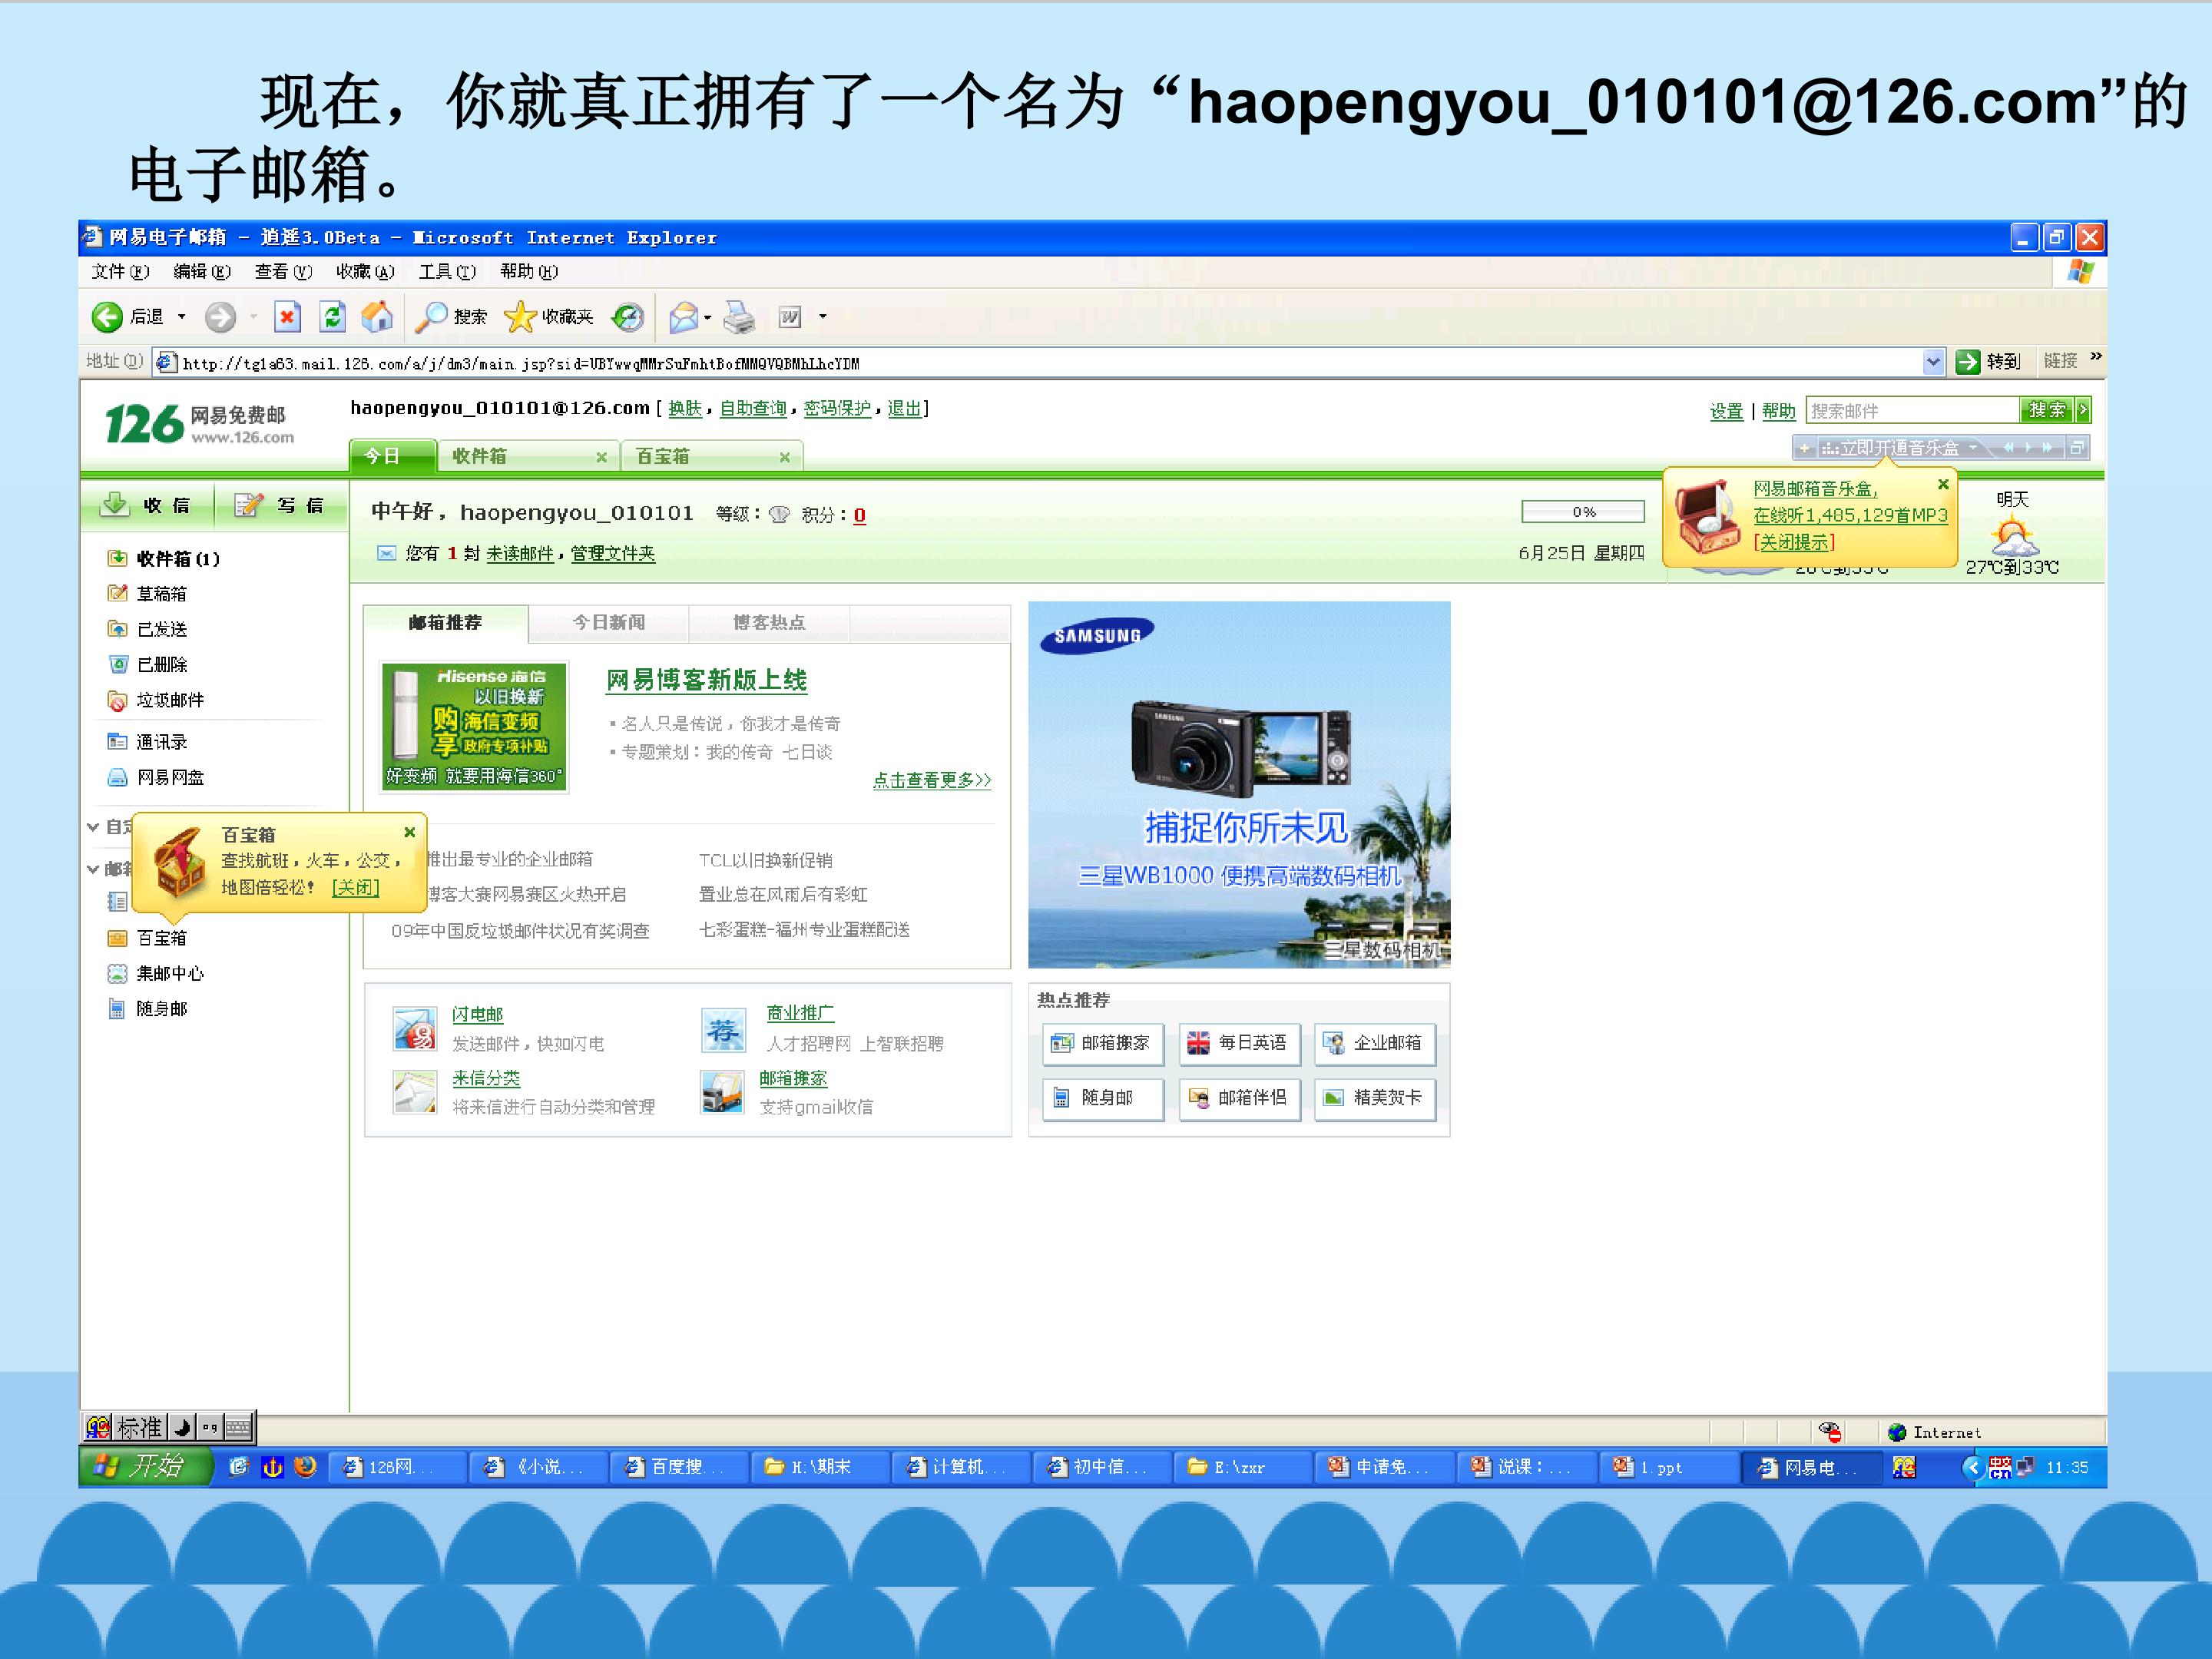Click the 每日英语 button
Screen dimensions: 2212x1659
pyautogui.click(x=1239, y=1043)
